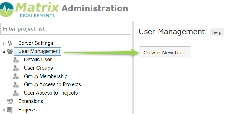The height and width of the screenshot is (114, 228).
Task: Open the help button beside User Management
Action: tap(217, 32)
